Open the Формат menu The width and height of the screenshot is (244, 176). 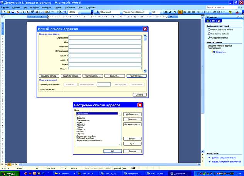(46, 7)
